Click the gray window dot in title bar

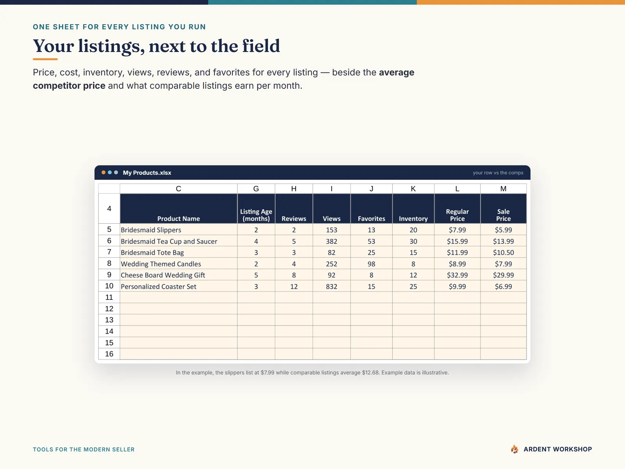coord(116,172)
